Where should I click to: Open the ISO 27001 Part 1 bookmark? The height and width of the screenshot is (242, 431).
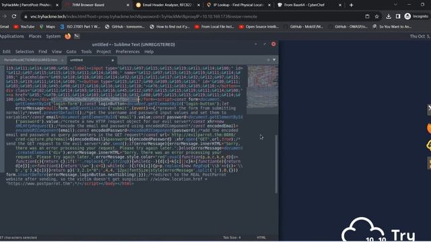click(79, 27)
